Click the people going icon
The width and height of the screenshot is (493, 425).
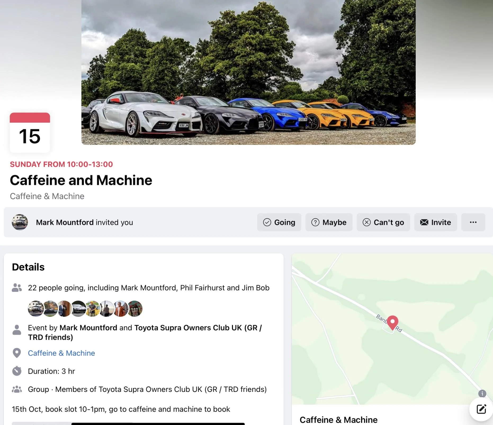pyautogui.click(x=17, y=288)
